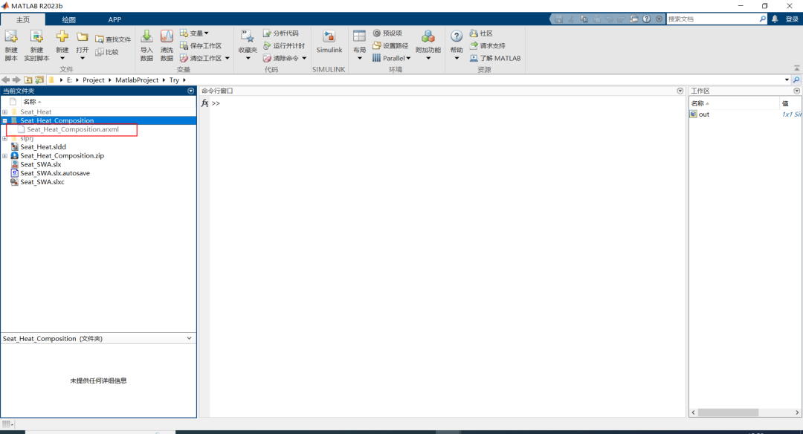Open the command window actions menu
Screen dimensions: 803x434
(x=680, y=91)
